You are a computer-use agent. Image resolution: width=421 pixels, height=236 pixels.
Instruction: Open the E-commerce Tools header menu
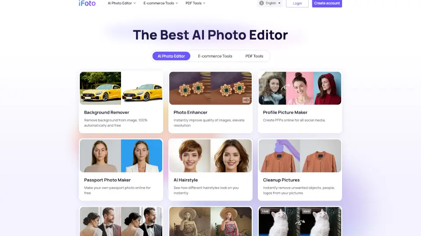coord(161,3)
